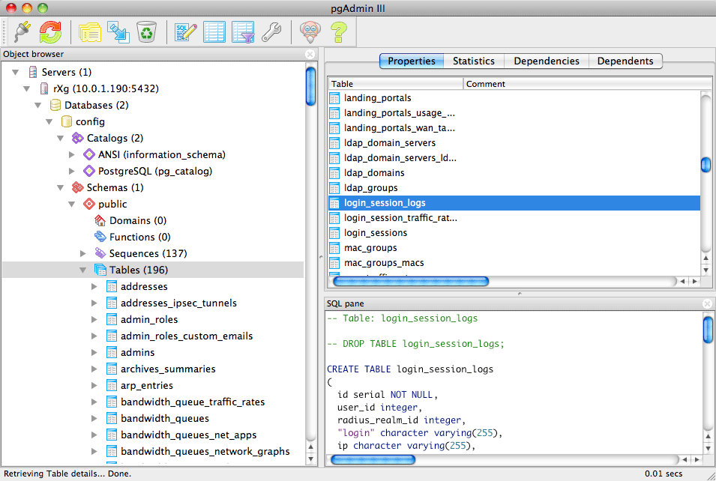Click the Tables folder icon
Image resolution: width=716 pixels, height=481 pixels.
(100, 270)
